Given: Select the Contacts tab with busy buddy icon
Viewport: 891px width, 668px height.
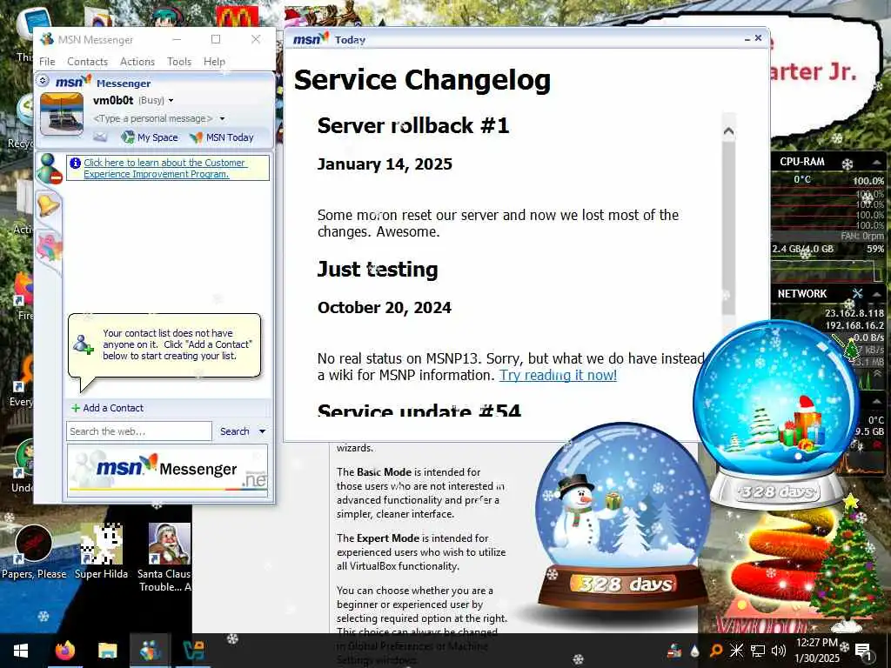Looking at the screenshot, I should pos(49,169).
